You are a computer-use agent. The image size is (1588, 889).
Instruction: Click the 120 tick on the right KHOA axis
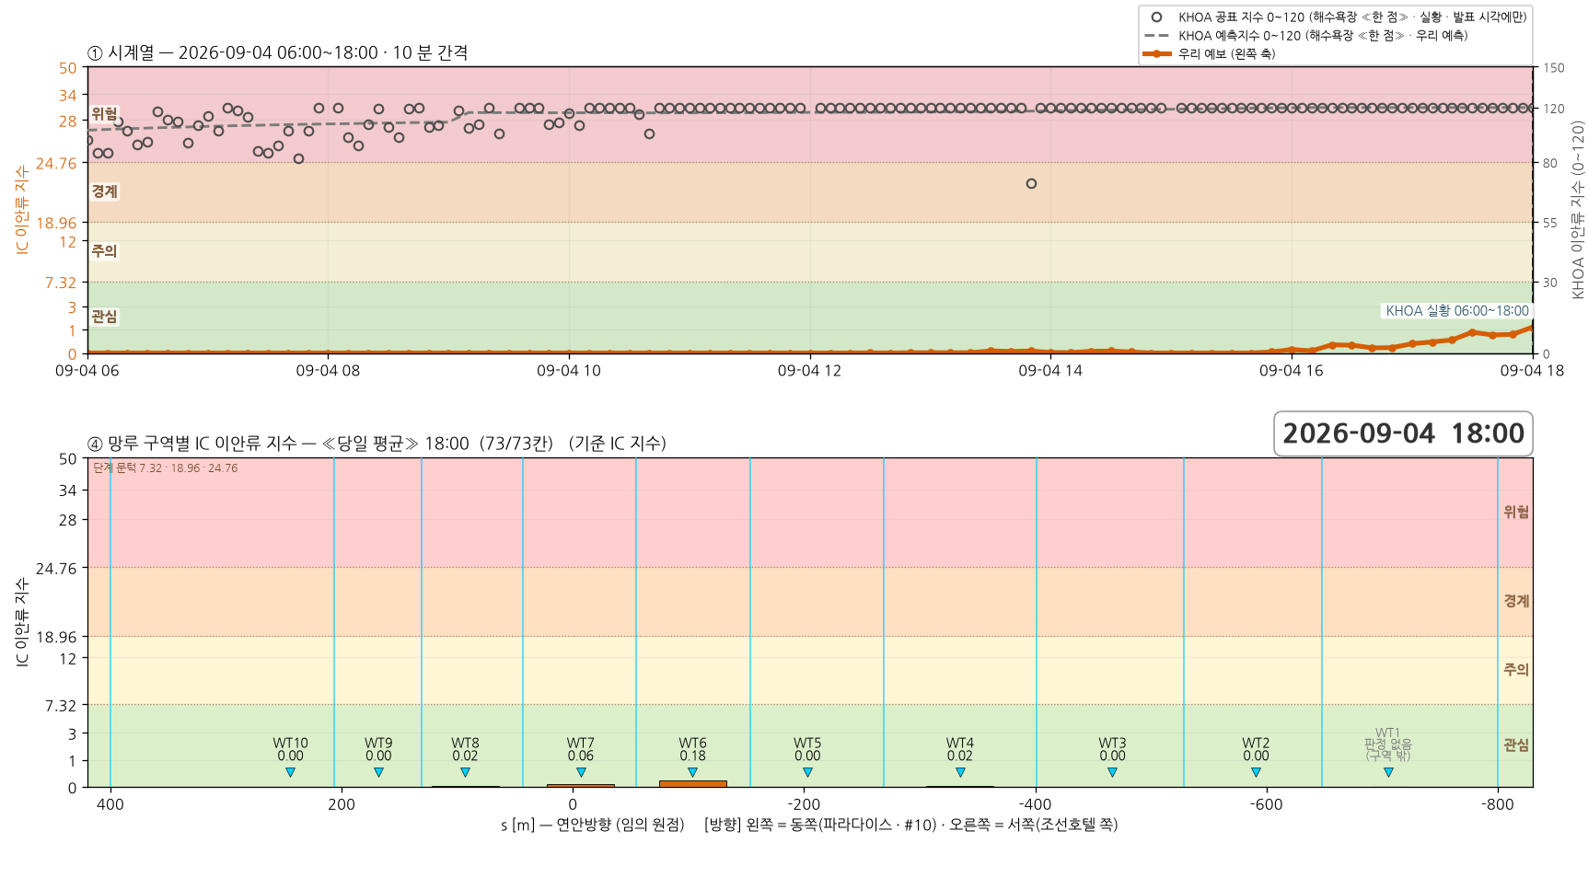click(x=1554, y=109)
